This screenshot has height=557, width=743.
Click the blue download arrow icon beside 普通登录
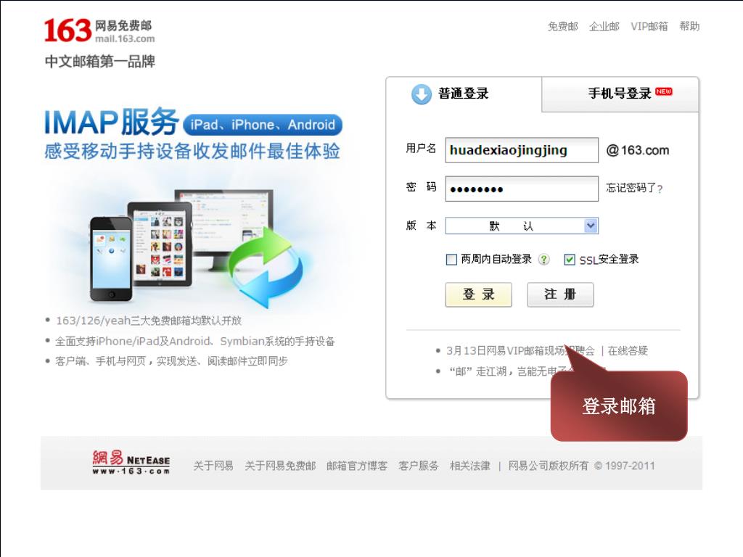422,94
